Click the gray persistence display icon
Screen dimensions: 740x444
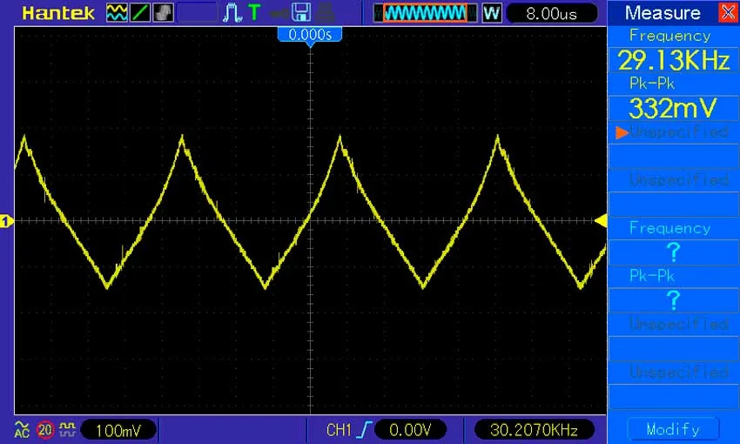tap(164, 12)
